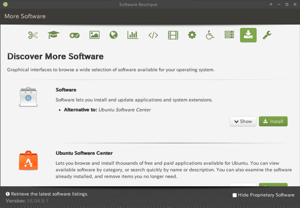Open the Education graduation cap category
Image resolution: width=300 pixels, height=208 pixels.
click(x=53, y=35)
